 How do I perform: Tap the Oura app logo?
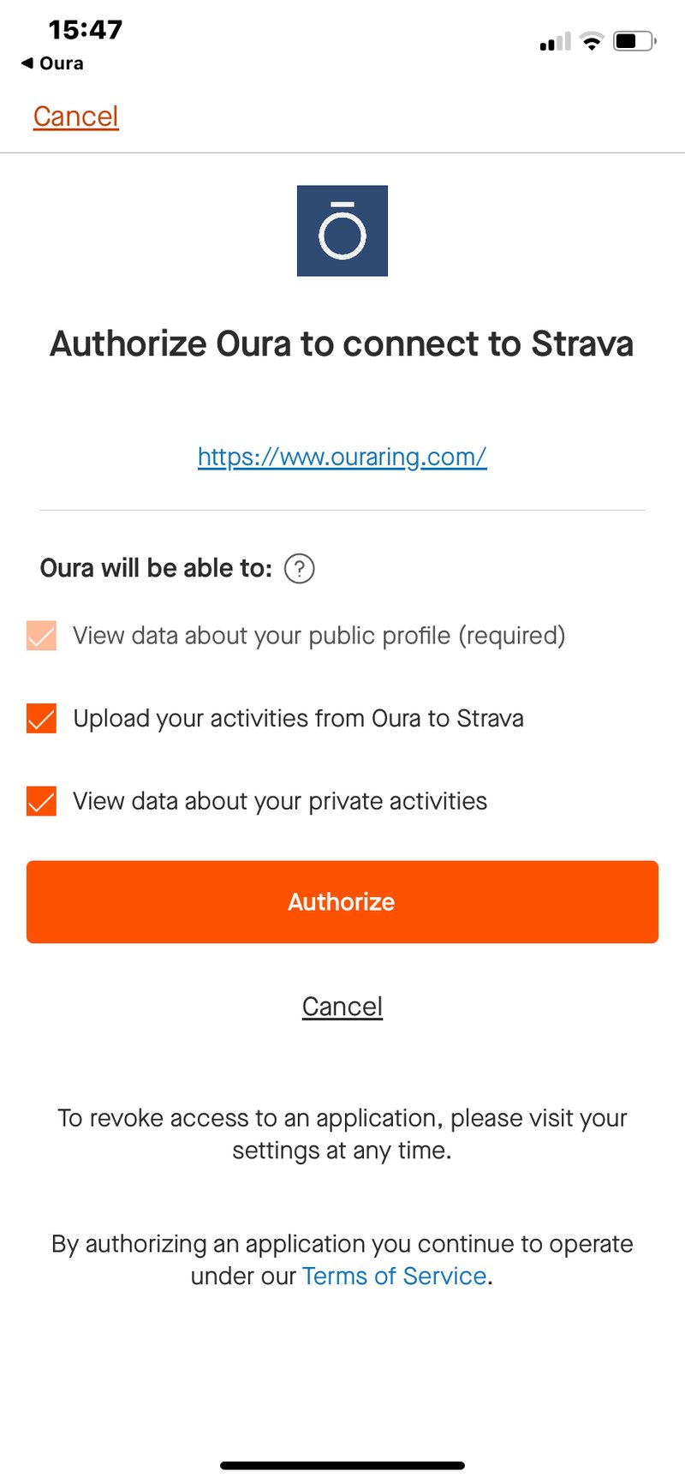coord(342,230)
